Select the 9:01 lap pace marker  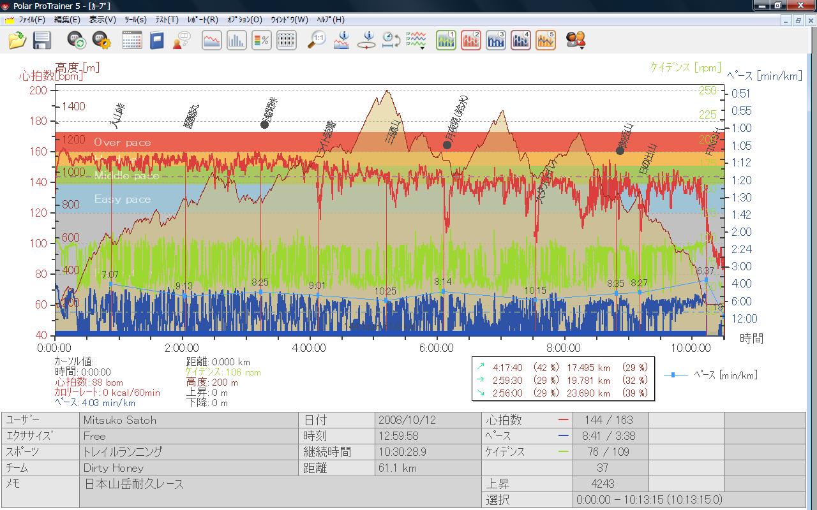tap(317, 295)
